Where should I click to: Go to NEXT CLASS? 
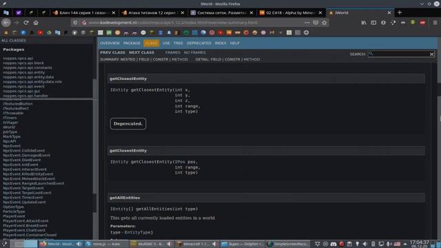(141, 52)
